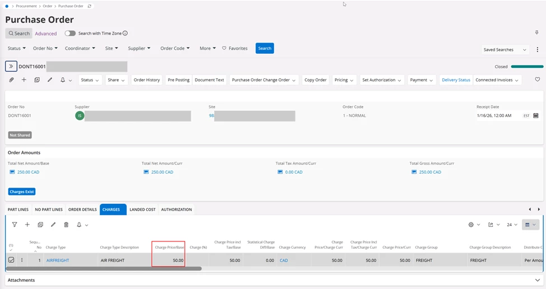Click the pin icon at top right
The image size is (546, 289).
point(537,33)
